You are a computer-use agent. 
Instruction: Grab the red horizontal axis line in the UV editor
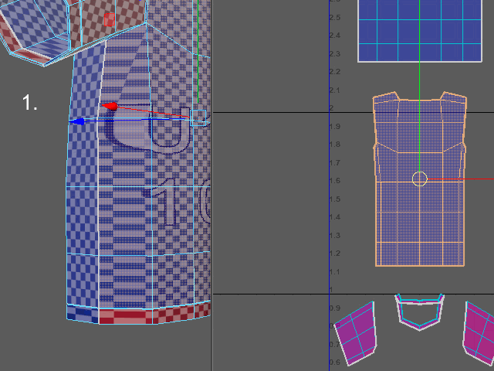coord(461,179)
